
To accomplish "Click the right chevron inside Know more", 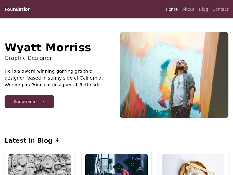I will pos(43,102).
